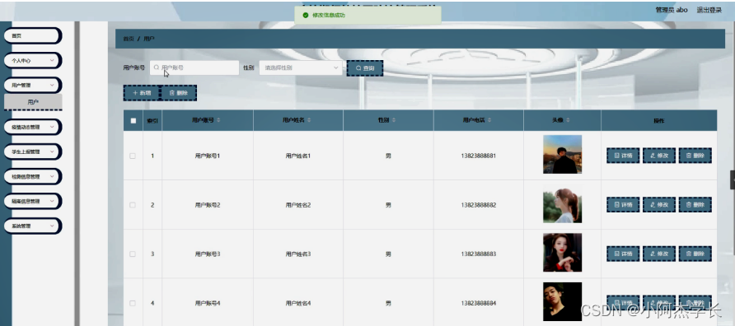The image size is (735, 326).
Task: Select 用户 submenu item in sidebar
Action: tap(33, 101)
